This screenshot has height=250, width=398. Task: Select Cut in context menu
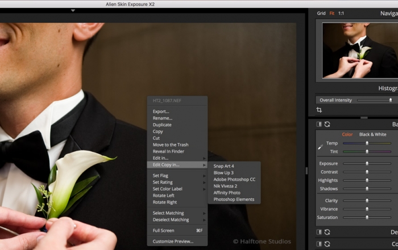(x=177, y=138)
